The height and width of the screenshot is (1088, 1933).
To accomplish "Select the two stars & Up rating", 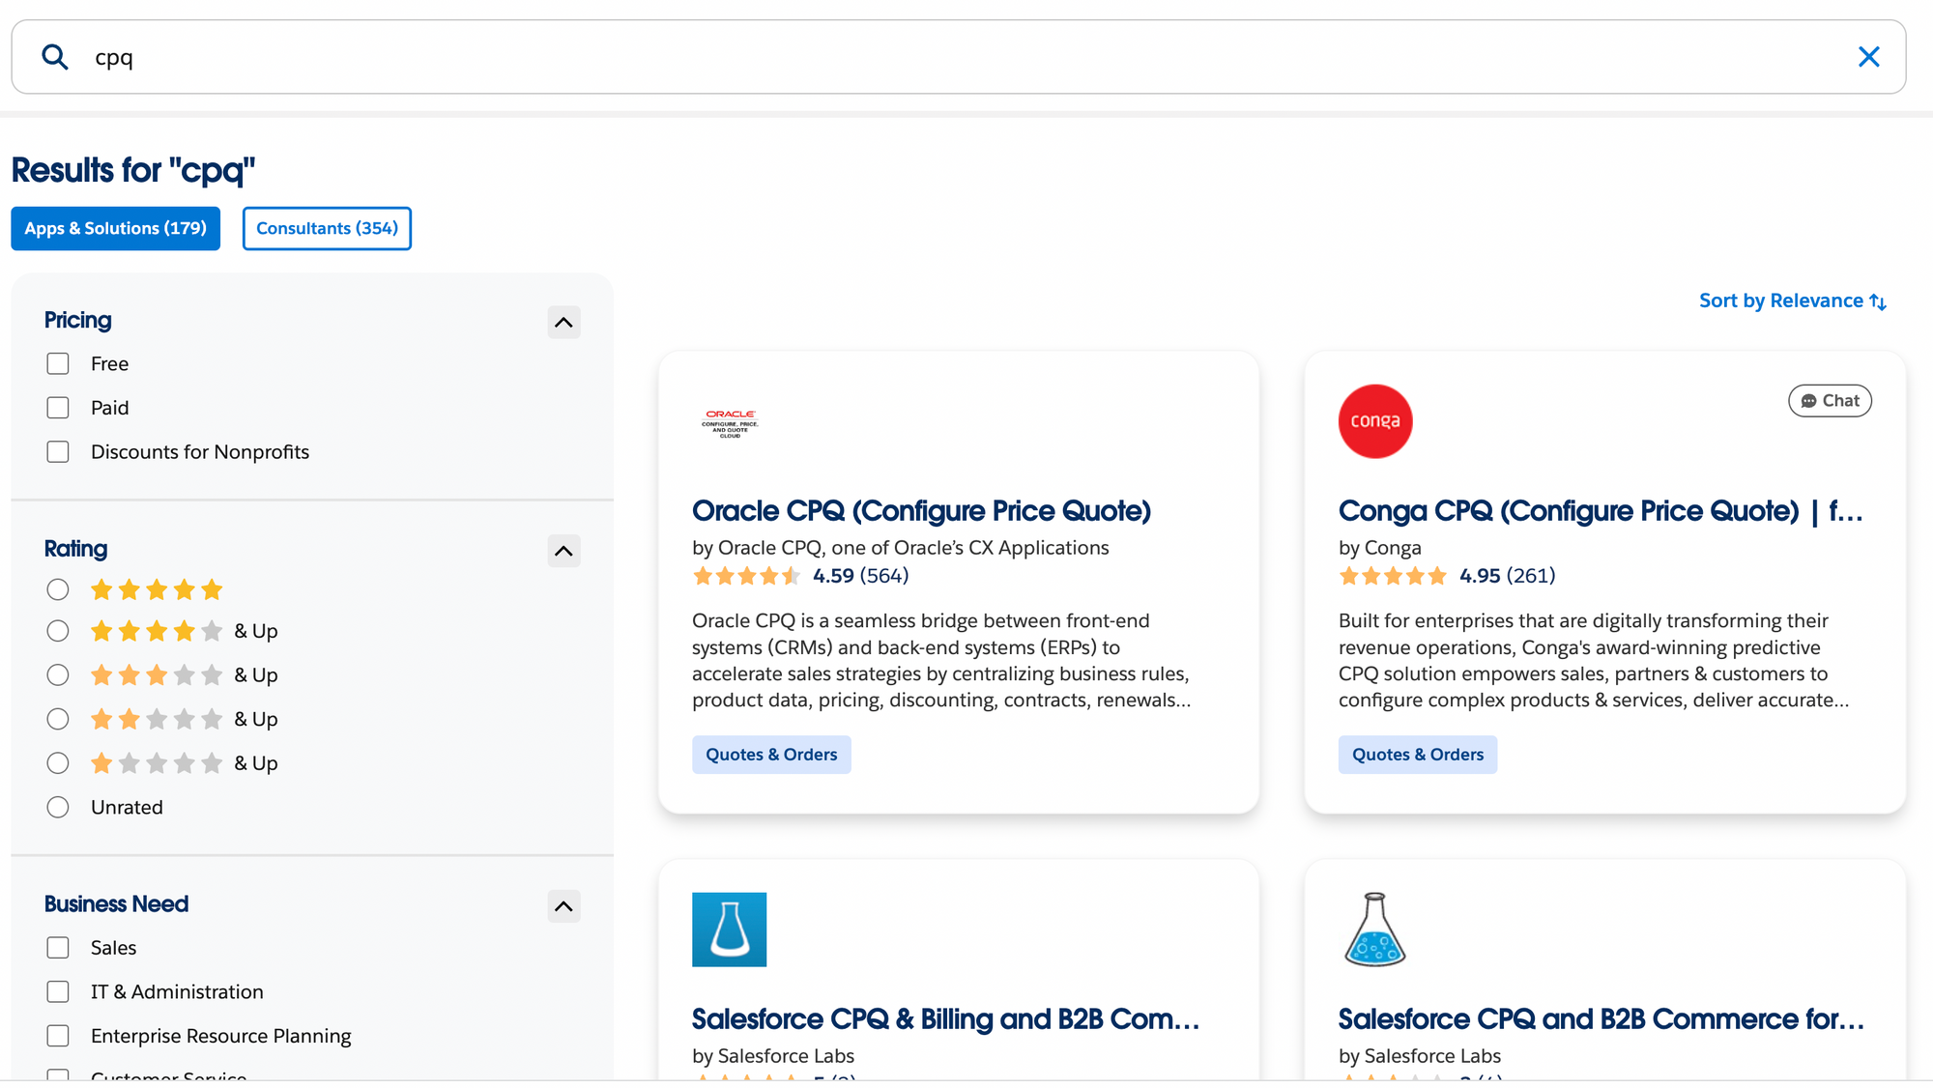I will 58,719.
